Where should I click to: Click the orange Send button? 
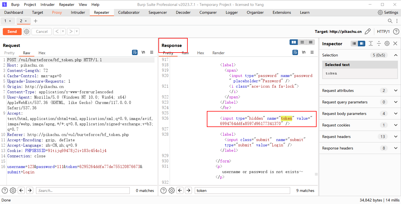click(12, 32)
